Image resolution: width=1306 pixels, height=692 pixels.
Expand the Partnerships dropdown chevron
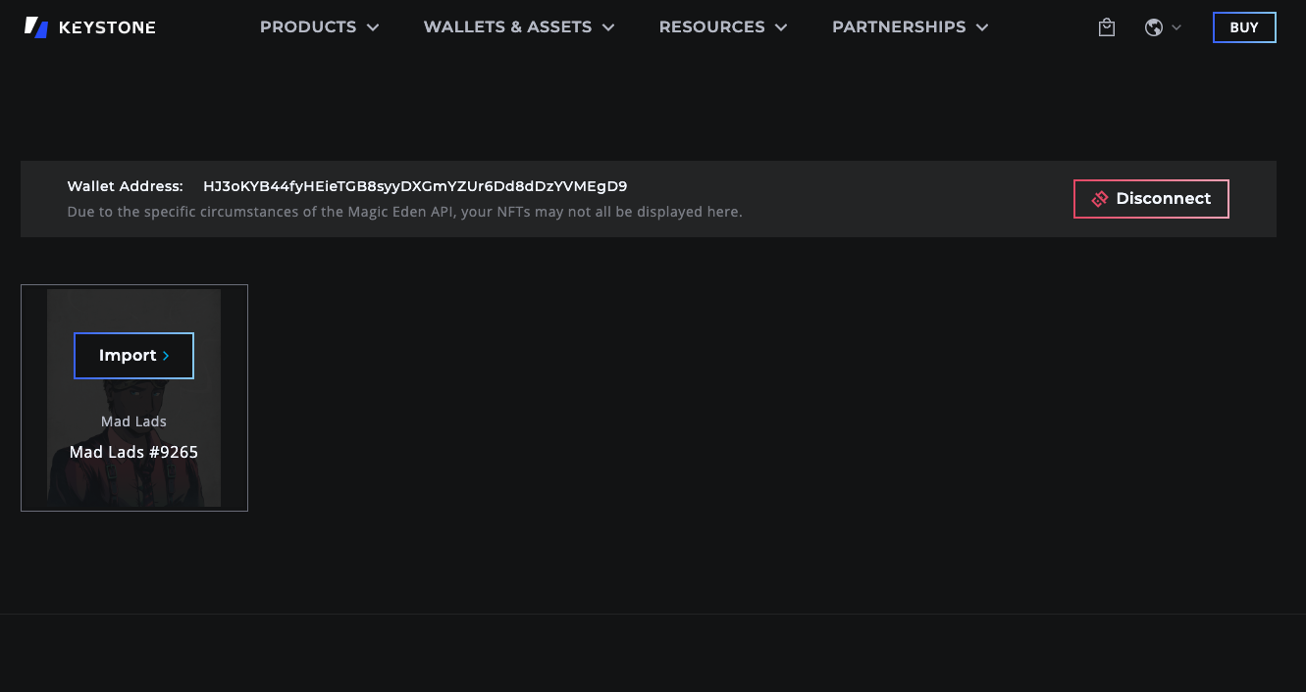(x=982, y=27)
